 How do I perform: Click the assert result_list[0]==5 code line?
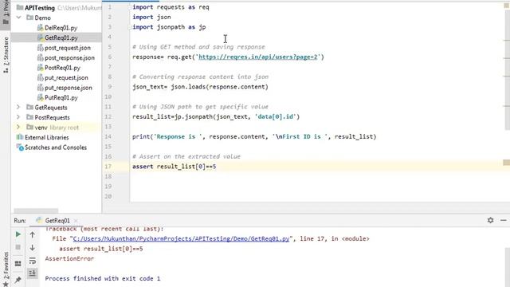tap(174, 167)
